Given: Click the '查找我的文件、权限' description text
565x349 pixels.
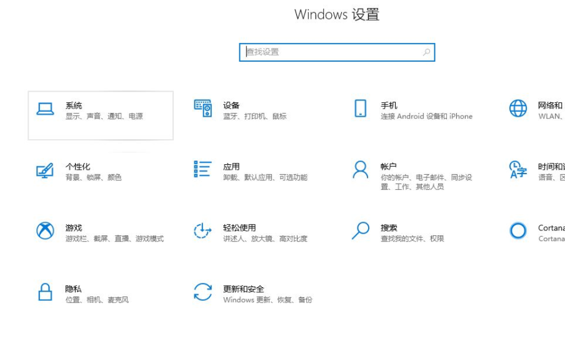Looking at the screenshot, I should (412, 238).
